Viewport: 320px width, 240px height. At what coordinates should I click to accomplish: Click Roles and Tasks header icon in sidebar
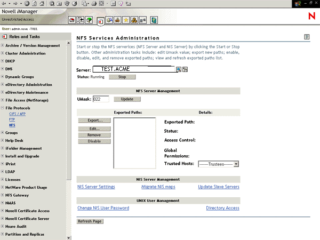4,37
